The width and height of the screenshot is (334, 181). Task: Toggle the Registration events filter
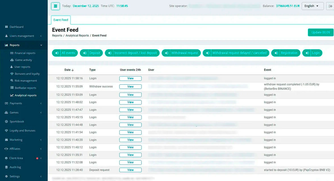click(286, 53)
